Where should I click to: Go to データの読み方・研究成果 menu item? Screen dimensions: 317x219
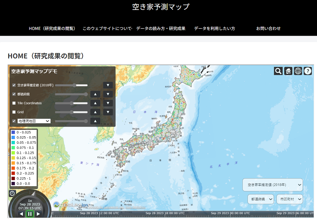coord(161,29)
